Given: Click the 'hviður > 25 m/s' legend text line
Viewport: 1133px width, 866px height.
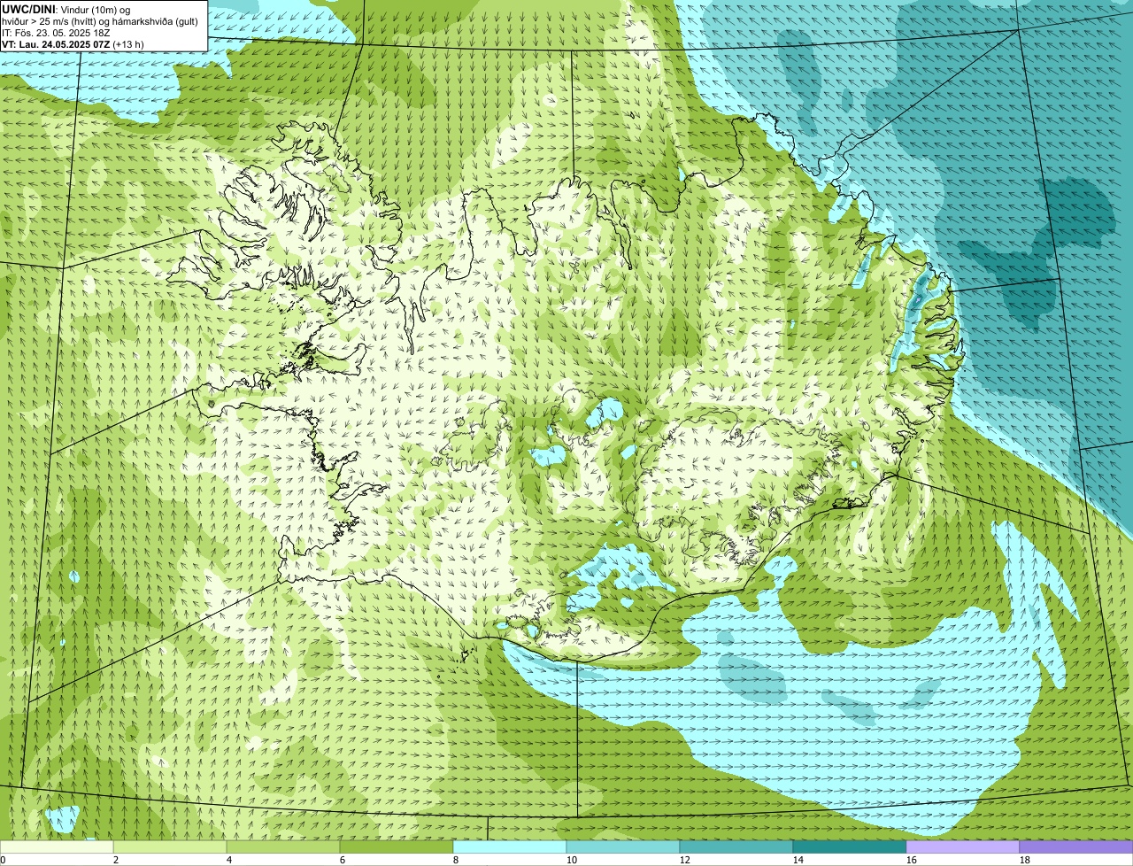Looking at the screenshot, I should 100,20.
